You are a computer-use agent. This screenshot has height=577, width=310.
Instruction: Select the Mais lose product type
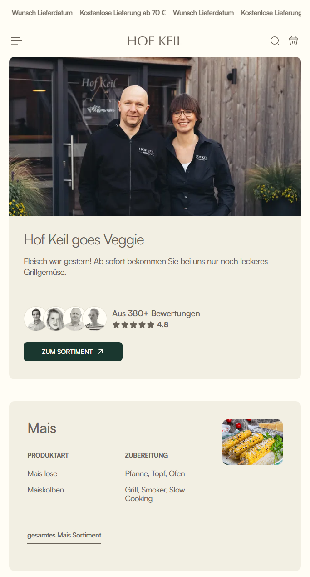pos(42,473)
